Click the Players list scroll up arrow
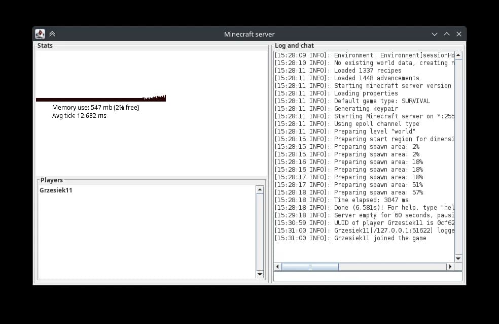This screenshot has height=324, width=499. tap(260, 190)
